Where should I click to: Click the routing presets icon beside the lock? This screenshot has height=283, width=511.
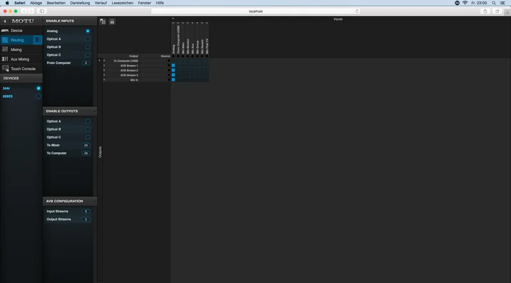[103, 22]
